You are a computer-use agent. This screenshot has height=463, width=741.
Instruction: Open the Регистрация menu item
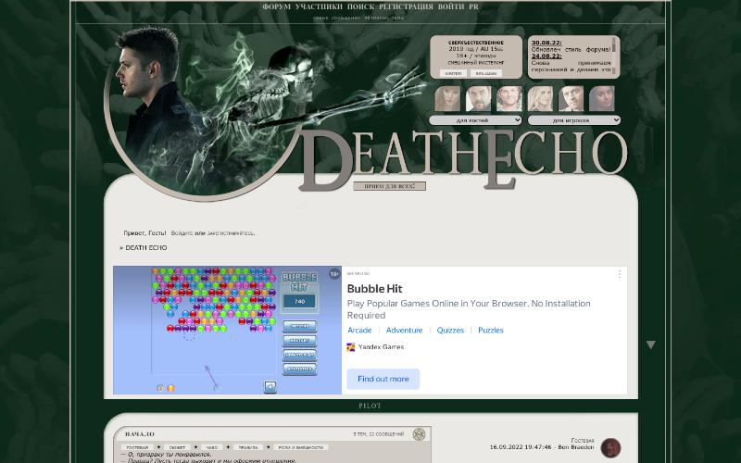[406, 6]
